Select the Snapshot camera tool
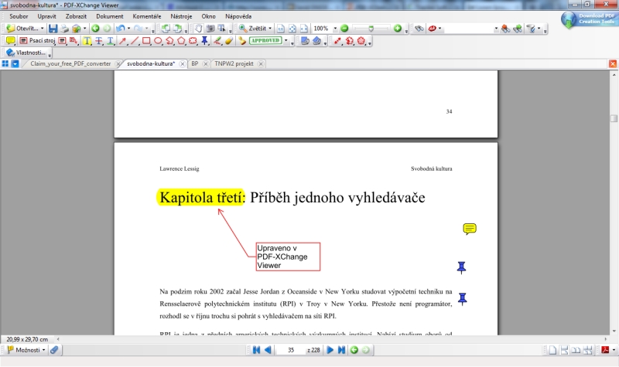The width and height of the screenshot is (619, 367). pyautogui.click(x=210, y=29)
